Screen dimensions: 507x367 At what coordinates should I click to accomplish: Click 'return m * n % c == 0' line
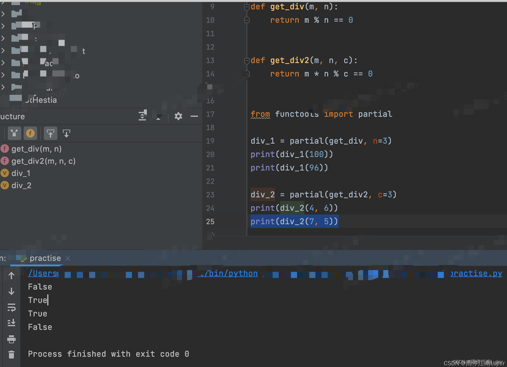point(321,74)
